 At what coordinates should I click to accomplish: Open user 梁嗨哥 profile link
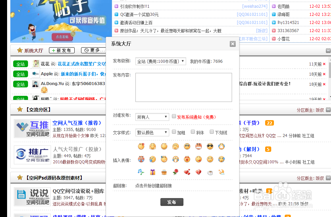click(x=283, y=14)
